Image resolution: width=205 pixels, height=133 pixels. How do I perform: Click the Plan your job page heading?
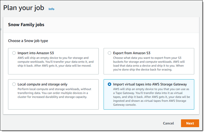(24, 8)
